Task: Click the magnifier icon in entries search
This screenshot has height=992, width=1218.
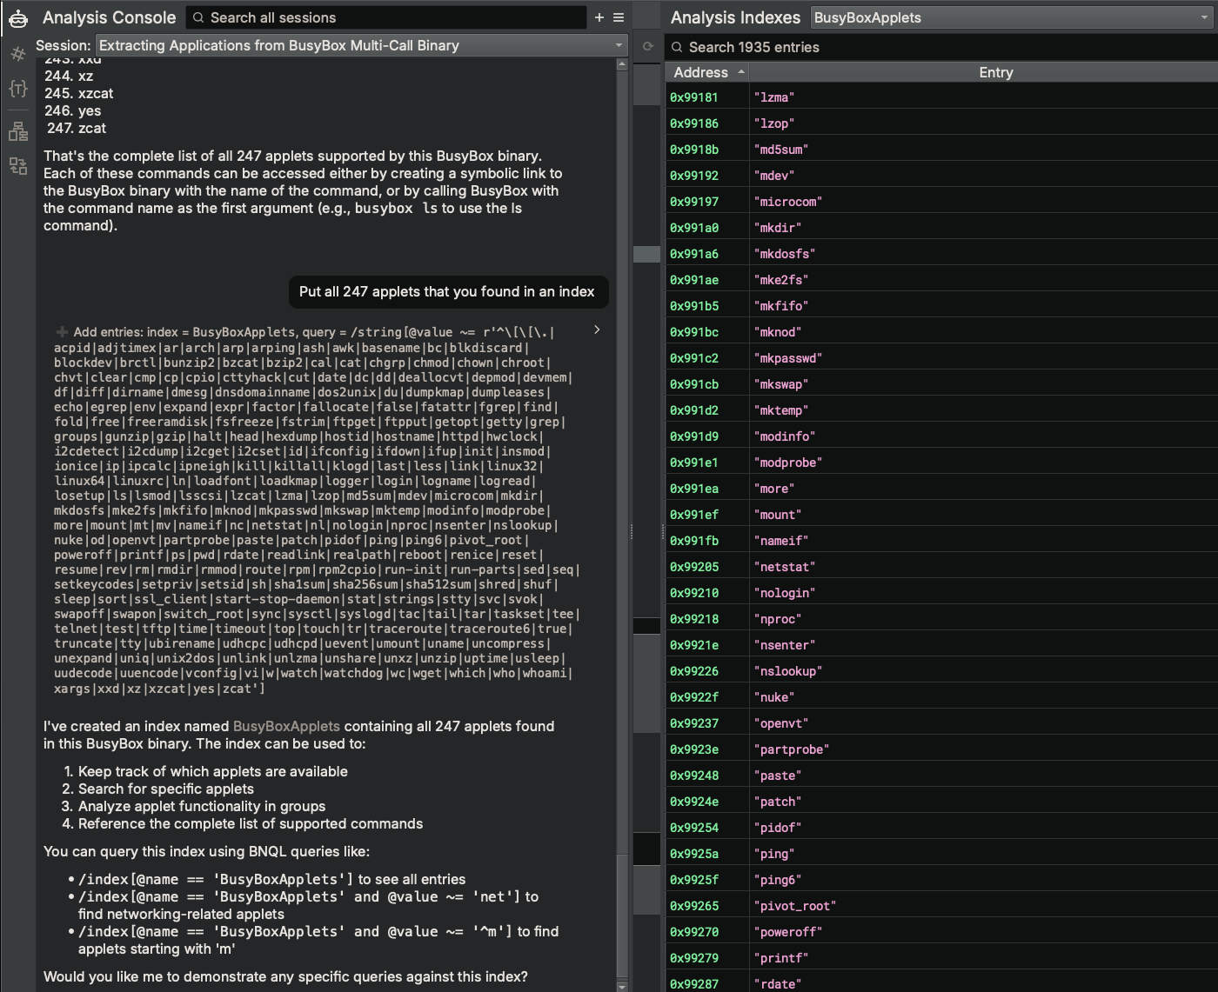Action: 677,47
